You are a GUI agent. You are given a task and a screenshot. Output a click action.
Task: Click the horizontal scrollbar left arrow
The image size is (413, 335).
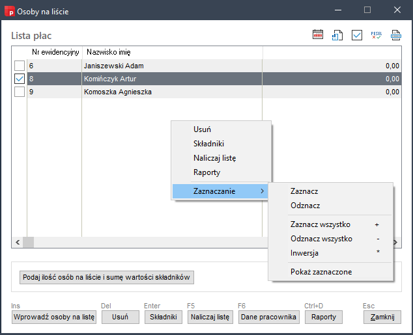(x=18, y=242)
